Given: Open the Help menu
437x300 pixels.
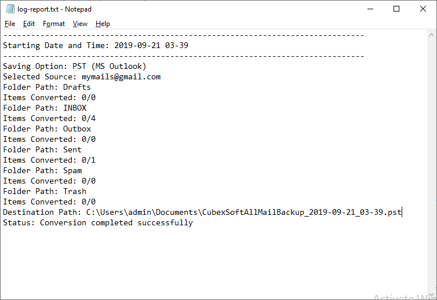Looking at the screenshot, I should click(x=103, y=24).
